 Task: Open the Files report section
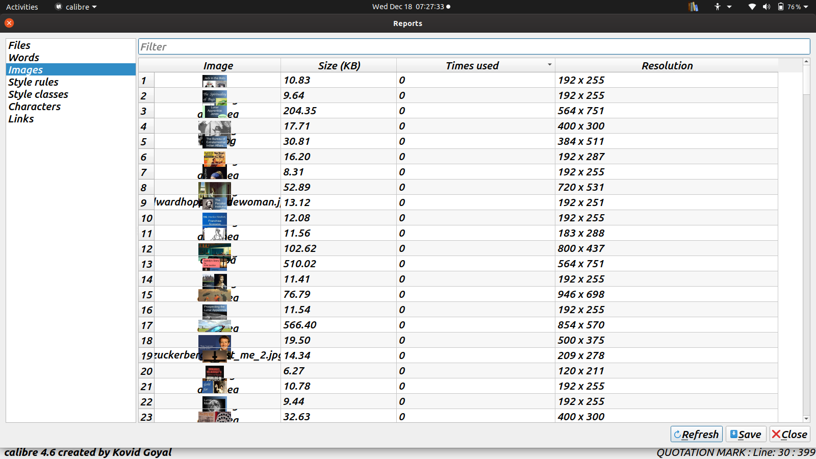(x=70, y=45)
